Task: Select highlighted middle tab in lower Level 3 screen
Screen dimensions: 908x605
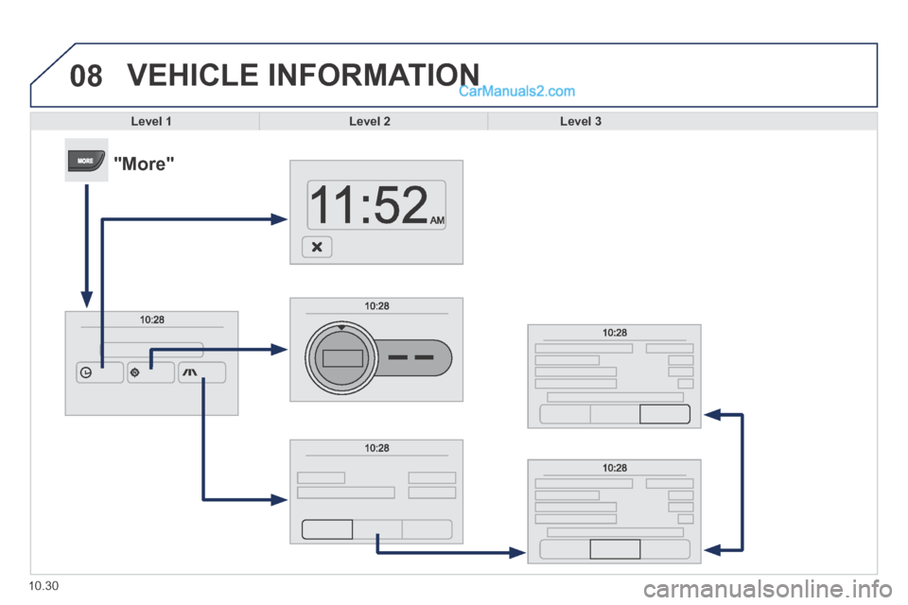Action: pos(615,548)
